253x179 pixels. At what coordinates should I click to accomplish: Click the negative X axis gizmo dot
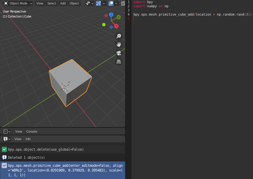coord(106,16)
